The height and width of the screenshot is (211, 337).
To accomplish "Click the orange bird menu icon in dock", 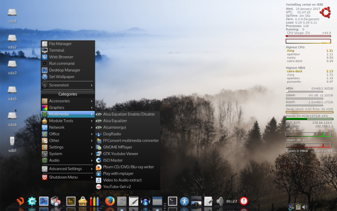I will (20, 201).
